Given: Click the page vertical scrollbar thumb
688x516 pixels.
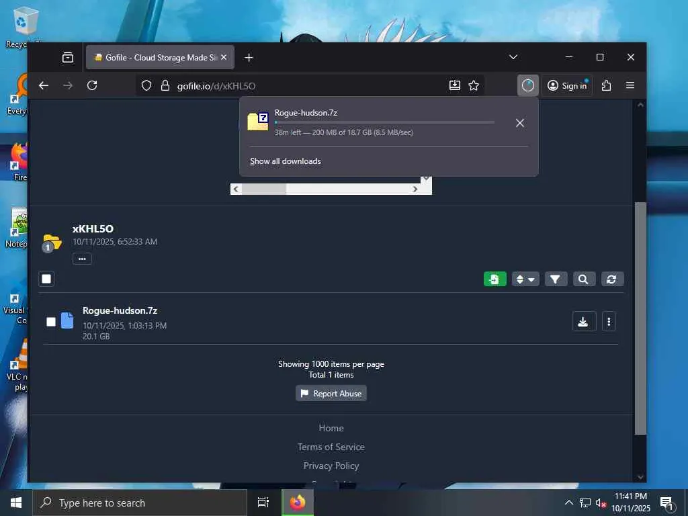Looking at the screenshot, I should [x=640, y=318].
